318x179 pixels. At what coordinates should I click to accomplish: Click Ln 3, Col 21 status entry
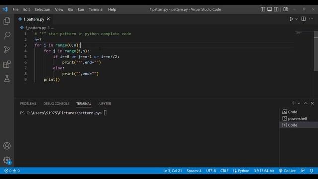click(172, 171)
